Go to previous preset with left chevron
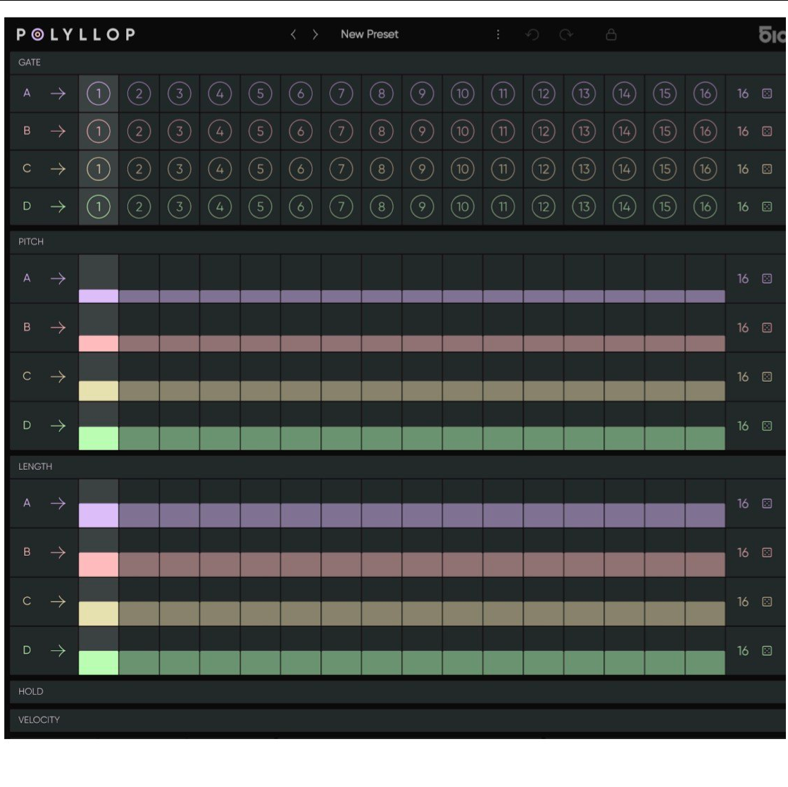Screen dimensions: 788x787 tap(294, 35)
